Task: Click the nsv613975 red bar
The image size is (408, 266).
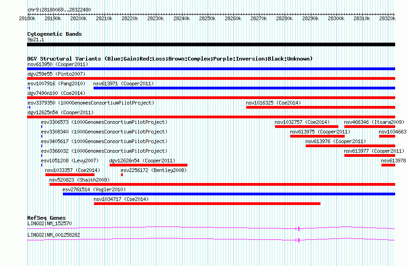Action: coord(317,136)
